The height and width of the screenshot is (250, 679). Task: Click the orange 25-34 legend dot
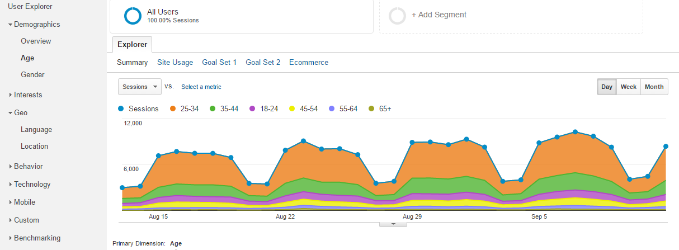(x=173, y=109)
